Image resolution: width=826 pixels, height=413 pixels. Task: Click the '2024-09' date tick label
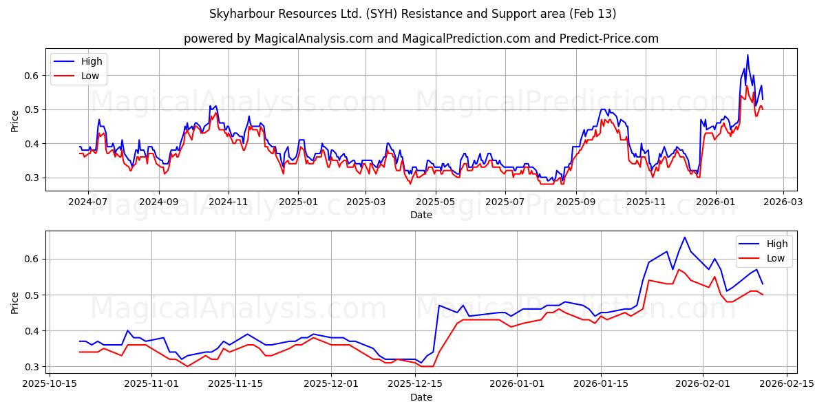[x=160, y=202]
